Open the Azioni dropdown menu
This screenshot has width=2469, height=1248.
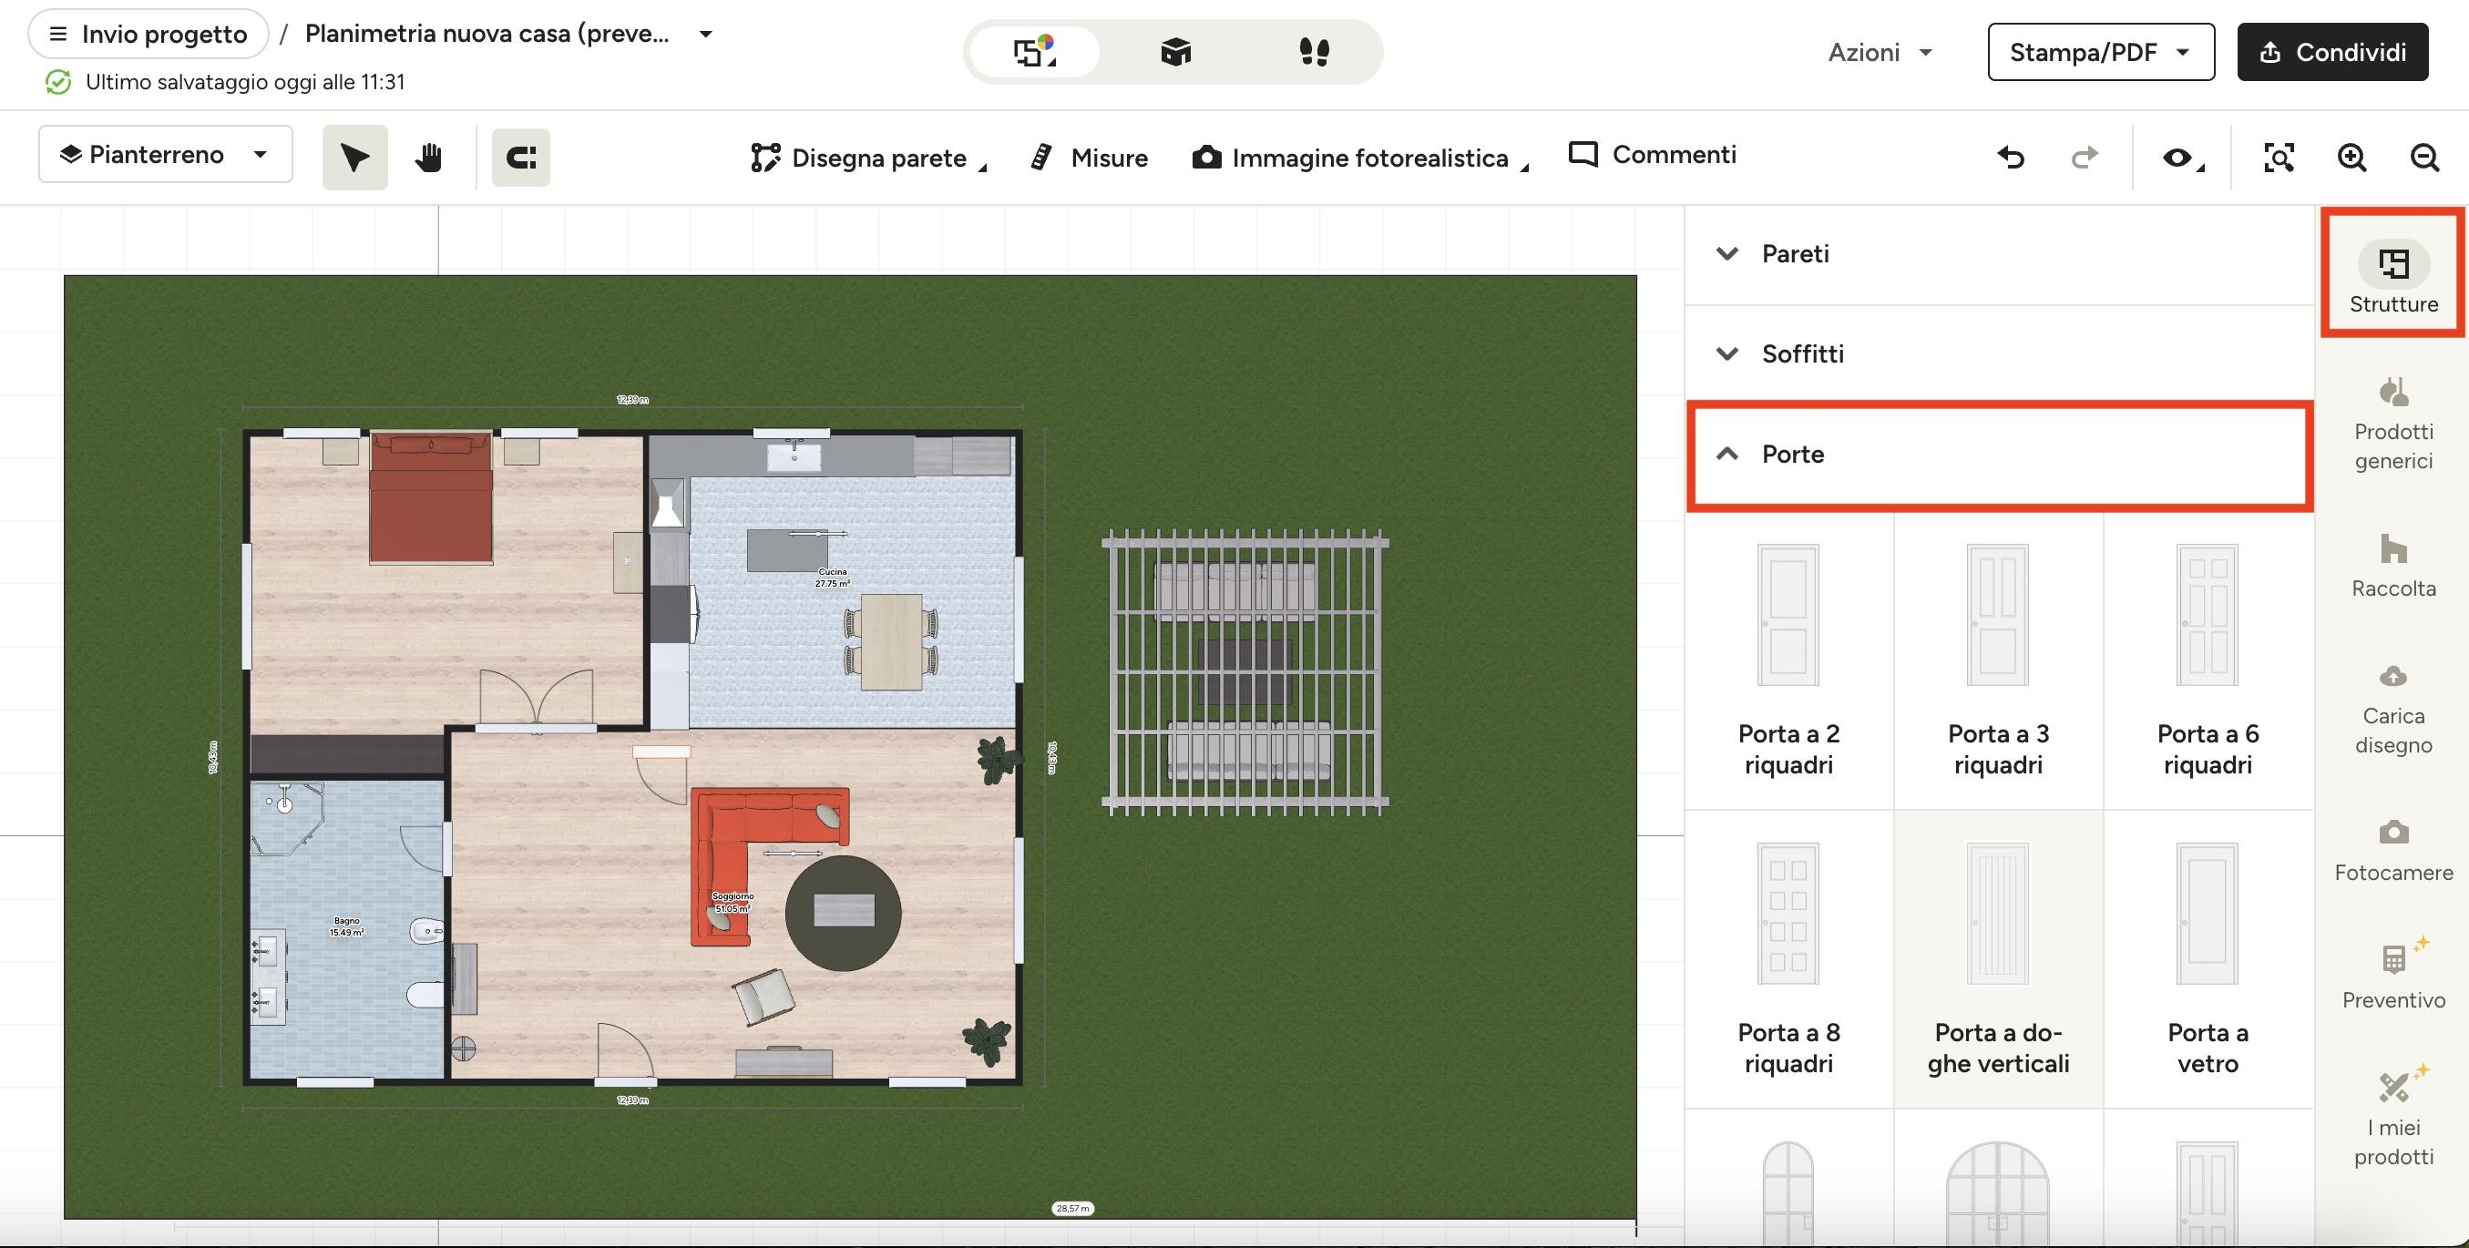click(x=1880, y=52)
